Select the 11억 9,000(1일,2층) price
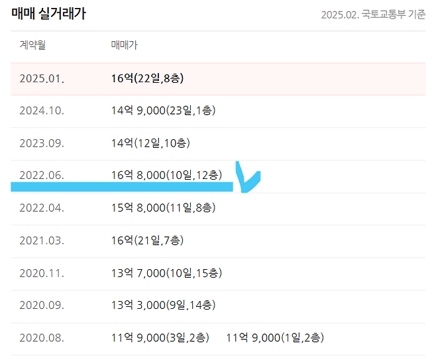 point(275,338)
